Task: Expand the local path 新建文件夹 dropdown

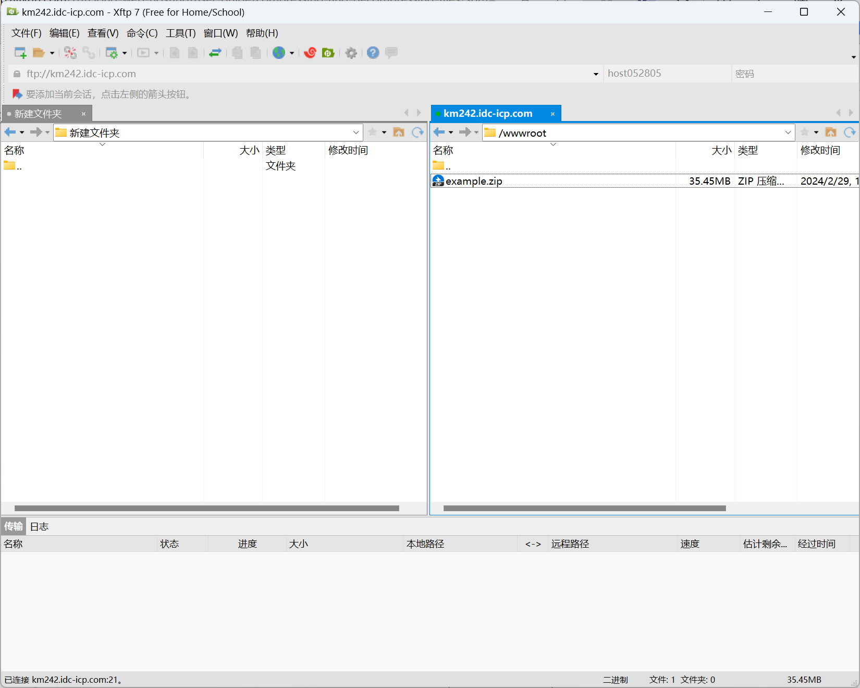Action: click(356, 132)
